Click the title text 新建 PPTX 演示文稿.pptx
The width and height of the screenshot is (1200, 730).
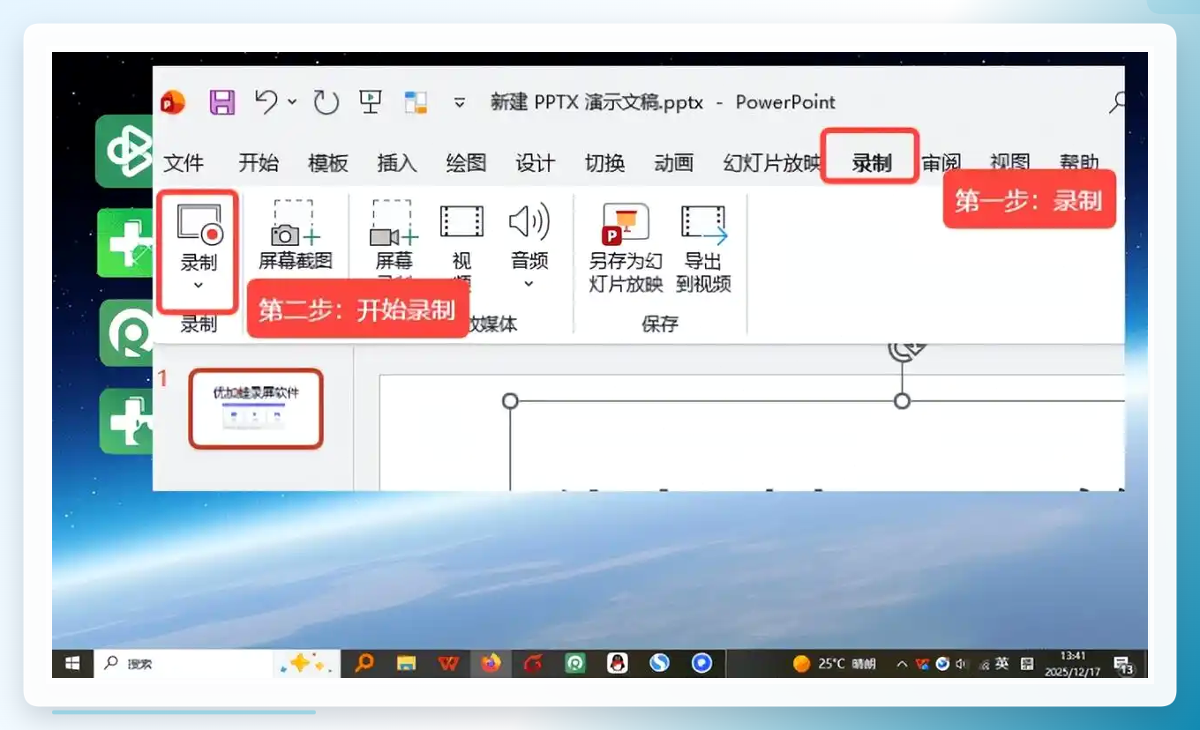597,102
